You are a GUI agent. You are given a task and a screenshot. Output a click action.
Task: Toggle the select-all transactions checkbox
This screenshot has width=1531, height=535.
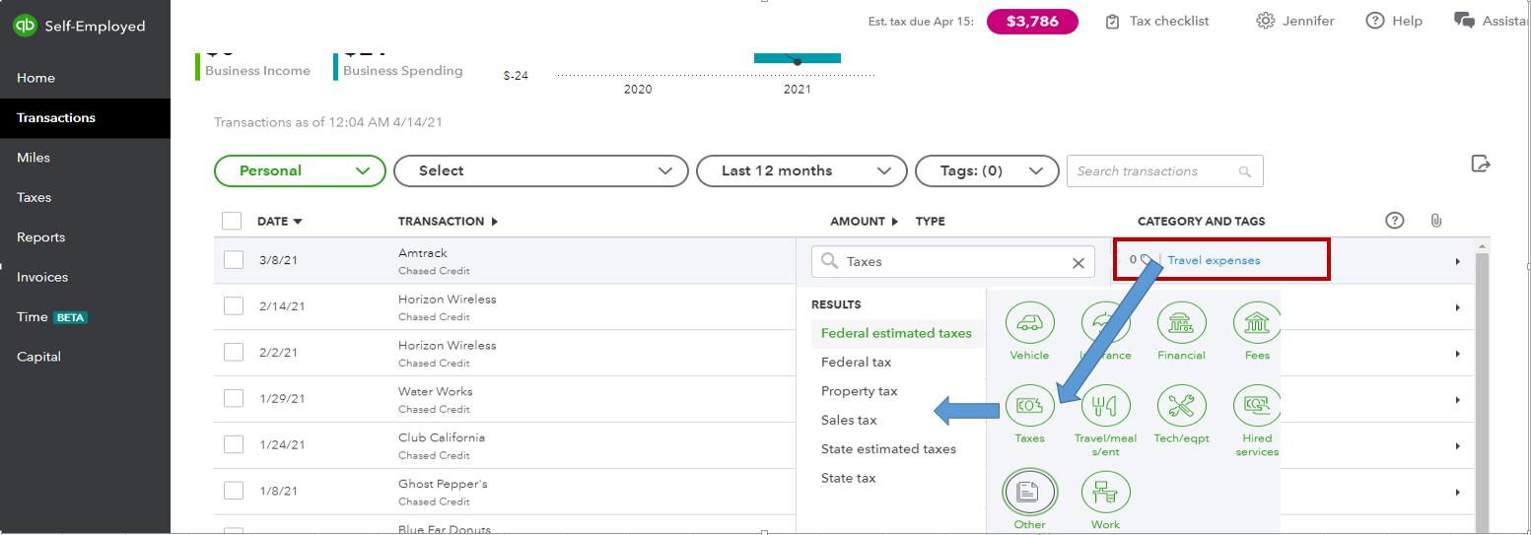tap(232, 221)
